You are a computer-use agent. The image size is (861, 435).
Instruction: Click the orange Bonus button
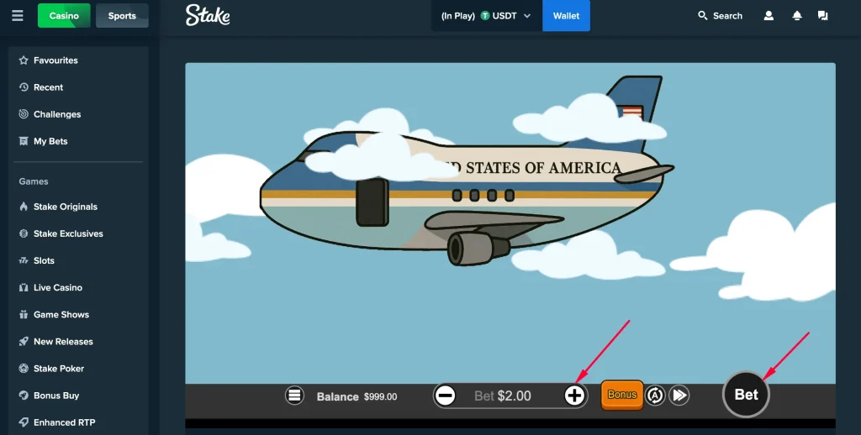(622, 395)
